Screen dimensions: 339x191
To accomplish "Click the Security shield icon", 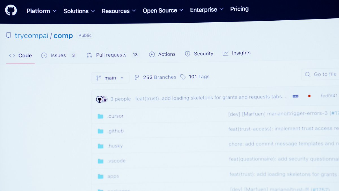I will click(x=188, y=54).
